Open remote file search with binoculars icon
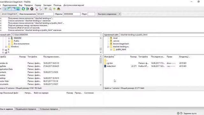The image size is (204, 115). [59, 9]
